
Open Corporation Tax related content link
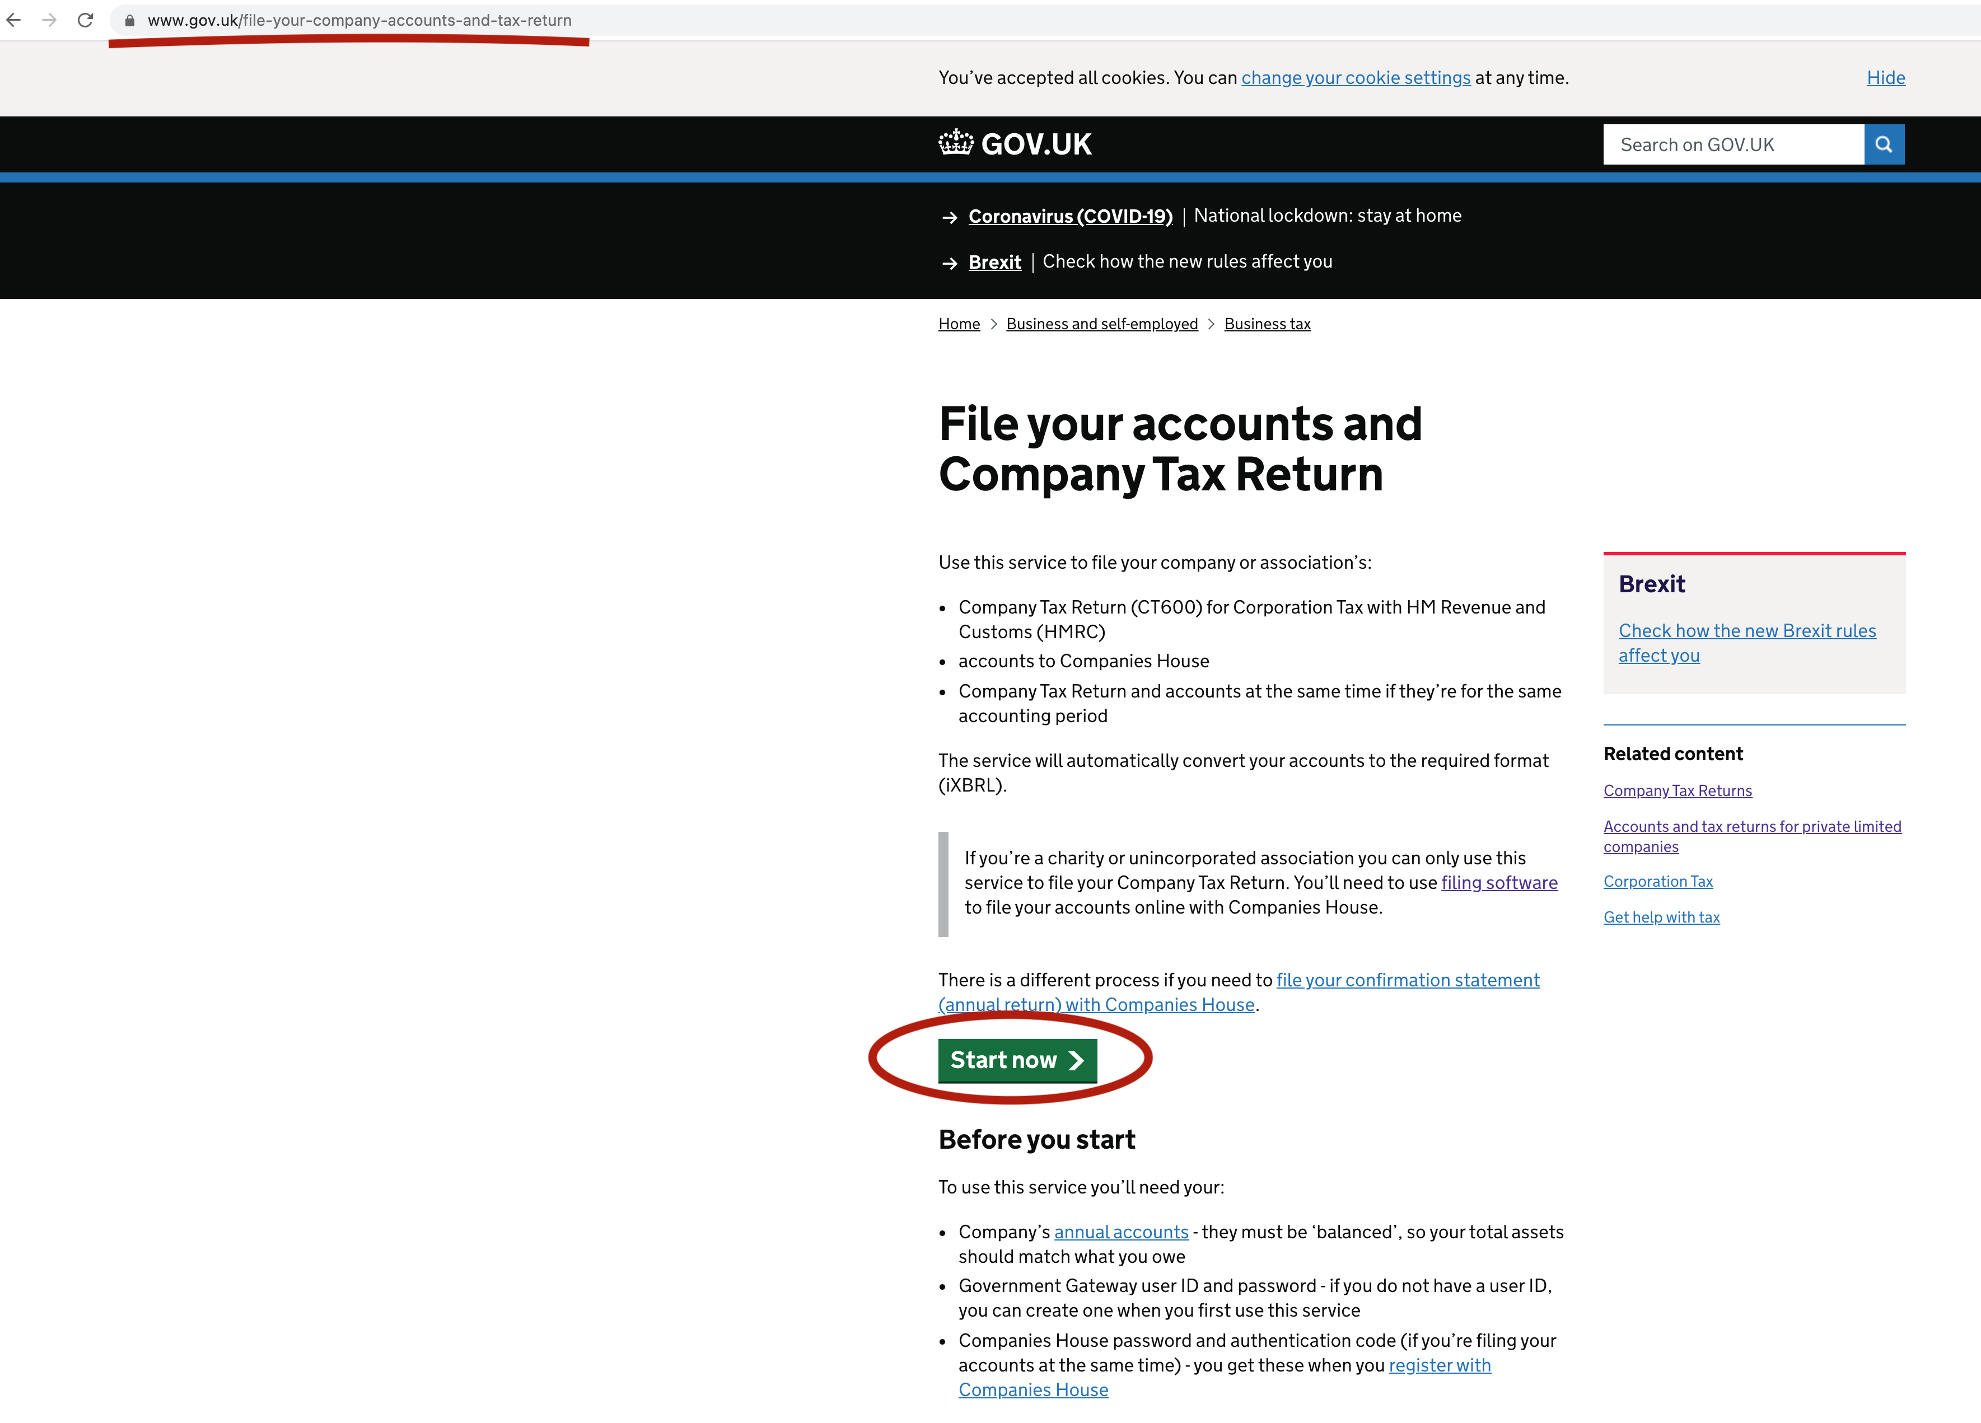pyautogui.click(x=1658, y=881)
